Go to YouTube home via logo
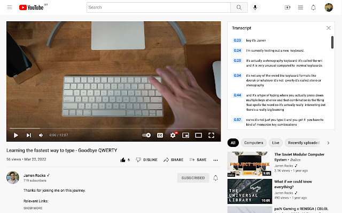The height and width of the screenshot is (213, 342). coord(32,7)
